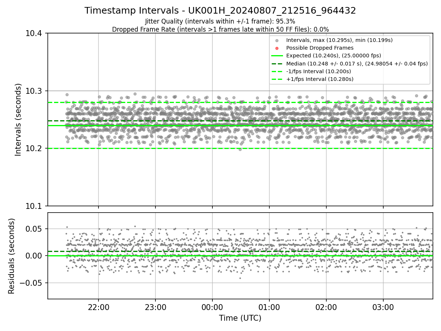Click the "Dropped Frame Rate" 0.0% subtitle line
441x331 pixels.
pyautogui.click(x=220, y=29)
